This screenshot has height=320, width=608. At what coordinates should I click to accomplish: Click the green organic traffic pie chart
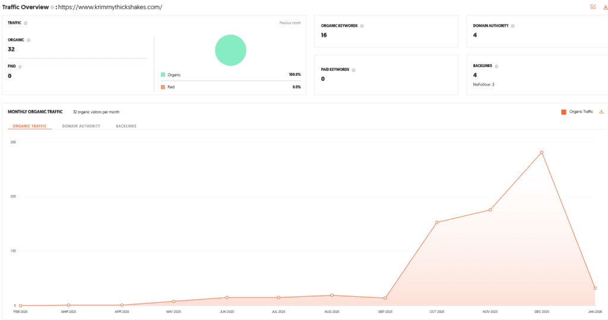230,50
